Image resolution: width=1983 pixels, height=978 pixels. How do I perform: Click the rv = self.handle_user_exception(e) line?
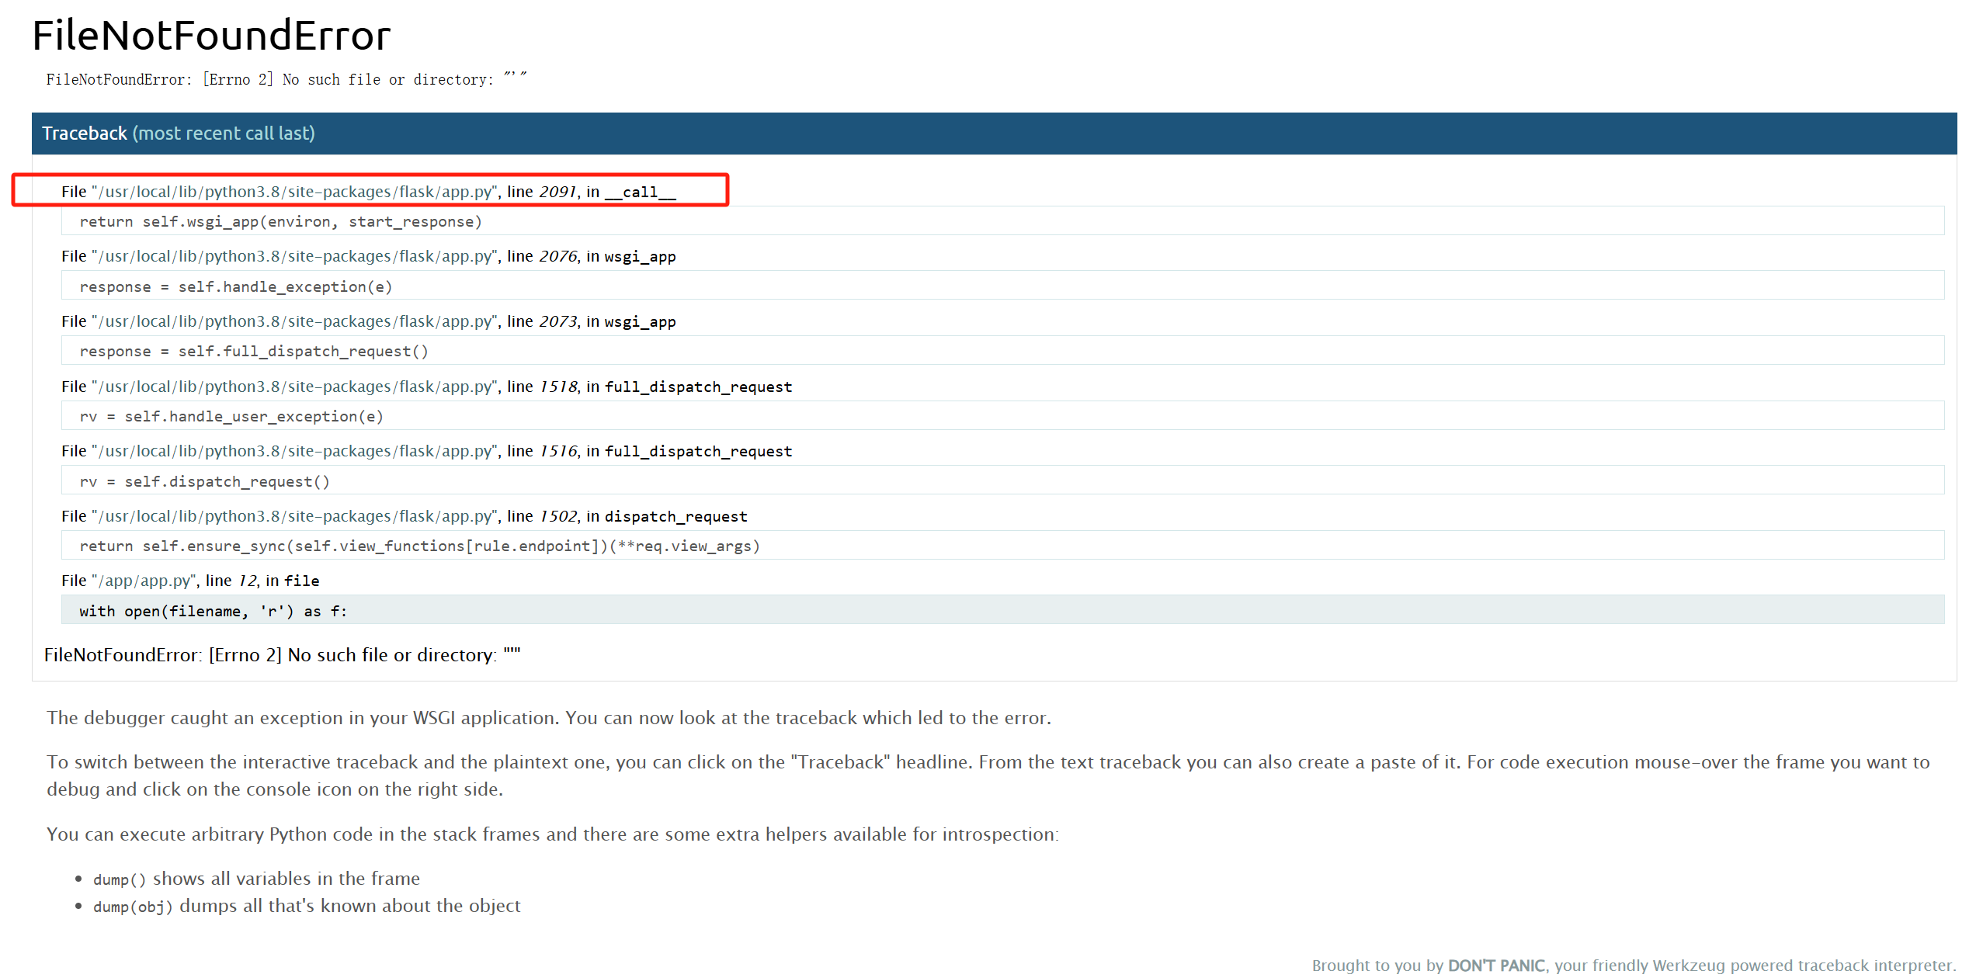231,417
